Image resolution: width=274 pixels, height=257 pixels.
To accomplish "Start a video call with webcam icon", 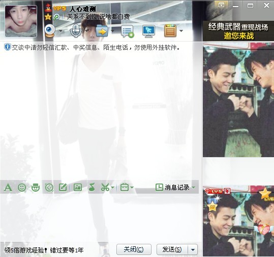I will (50, 30).
